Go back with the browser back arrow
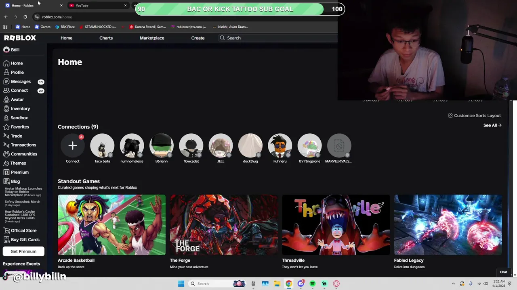 coord(6,17)
